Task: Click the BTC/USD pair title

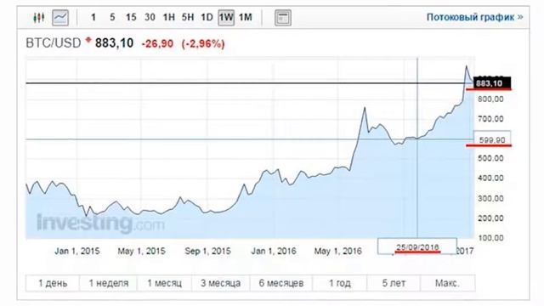Action: [54, 43]
